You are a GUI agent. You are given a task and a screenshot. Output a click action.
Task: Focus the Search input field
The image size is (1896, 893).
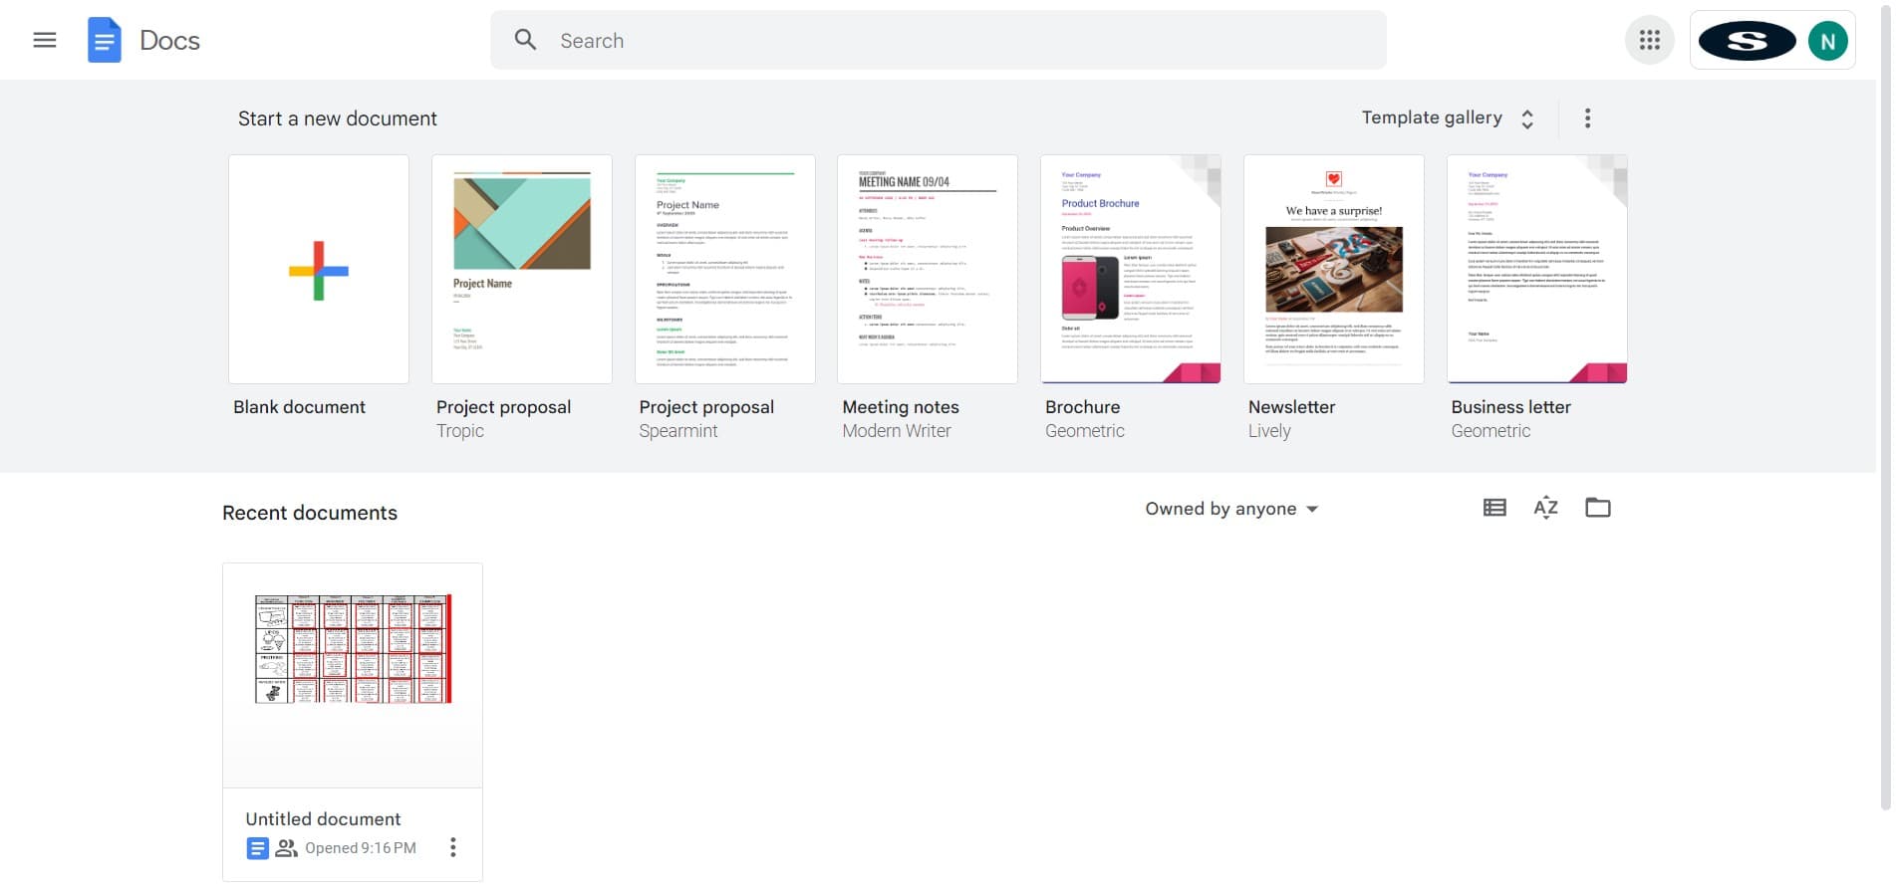[938, 40]
